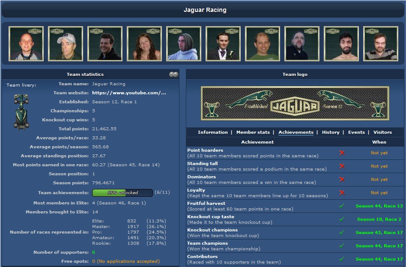Select the Achievements tab
Screen dimensions: 406x267
tap(296, 132)
